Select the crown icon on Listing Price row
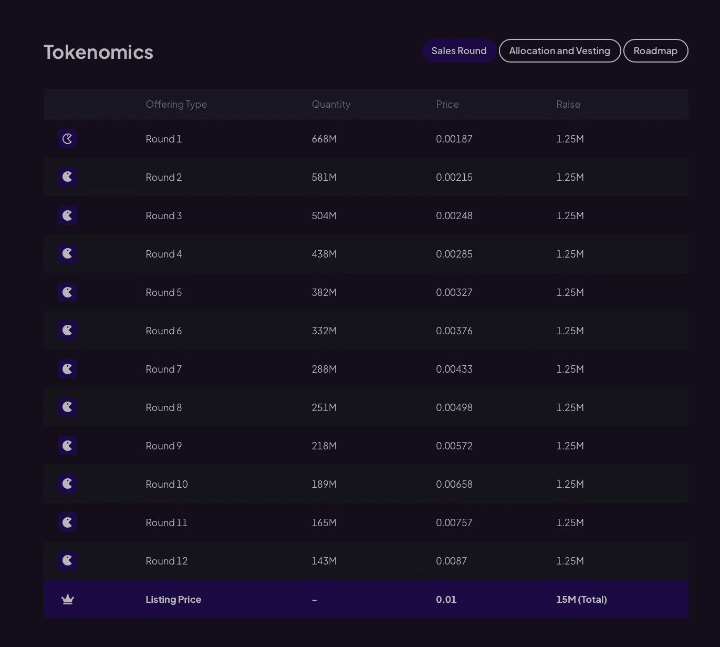 67,599
